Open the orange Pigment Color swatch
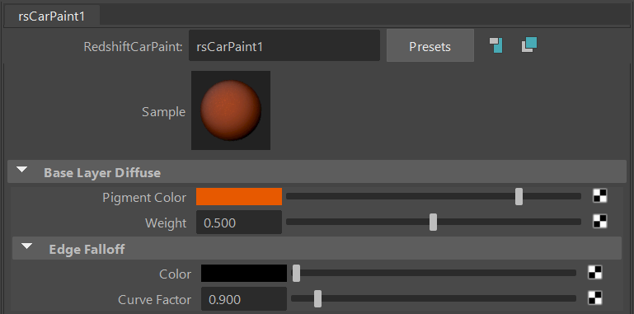634x314 pixels. click(x=239, y=197)
